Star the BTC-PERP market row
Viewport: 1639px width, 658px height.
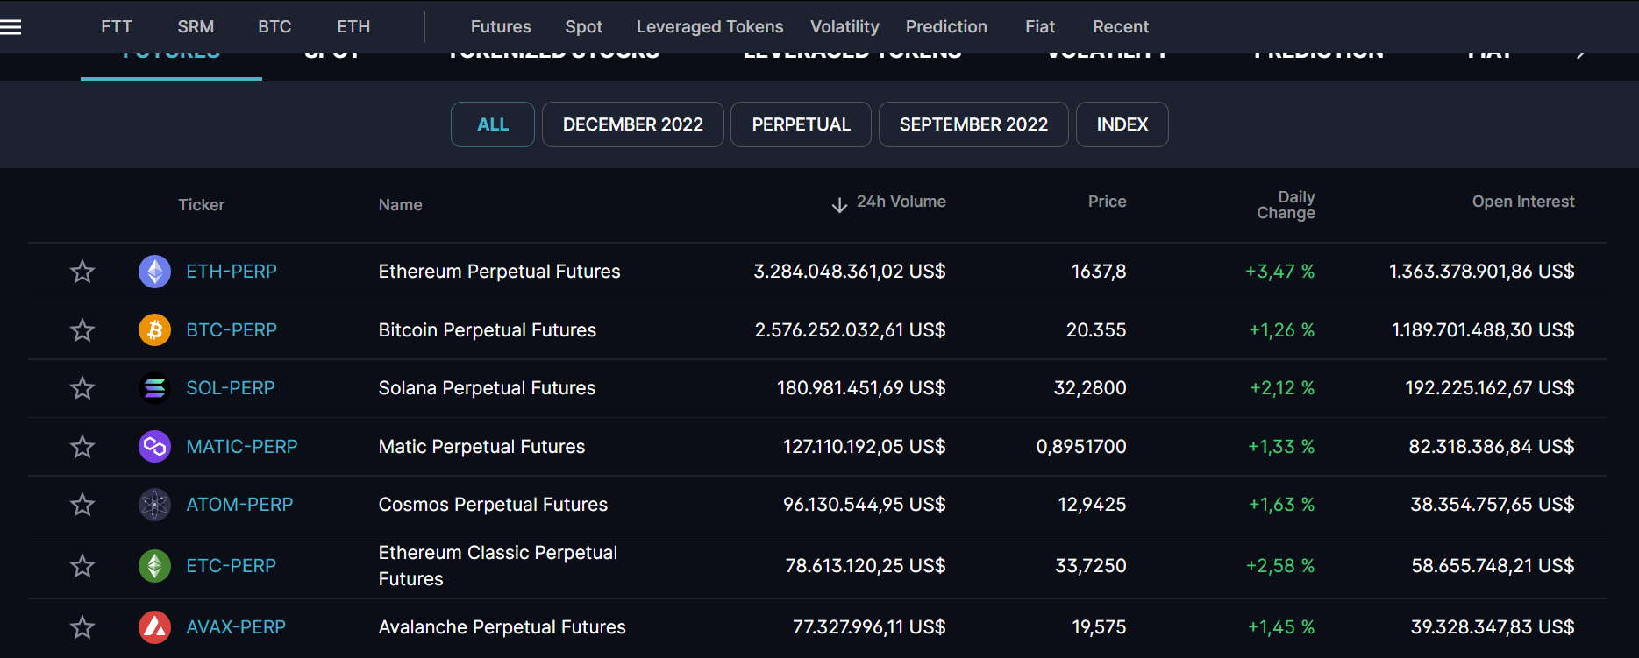(82, 330)
